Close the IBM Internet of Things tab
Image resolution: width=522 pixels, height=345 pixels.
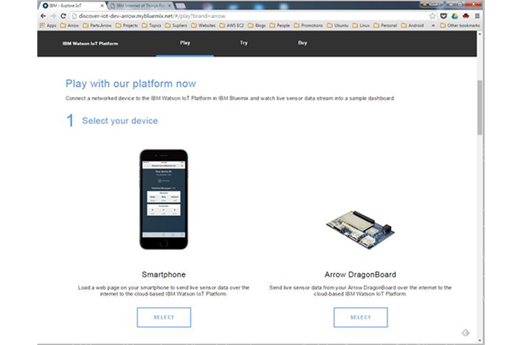pos(169,6)
